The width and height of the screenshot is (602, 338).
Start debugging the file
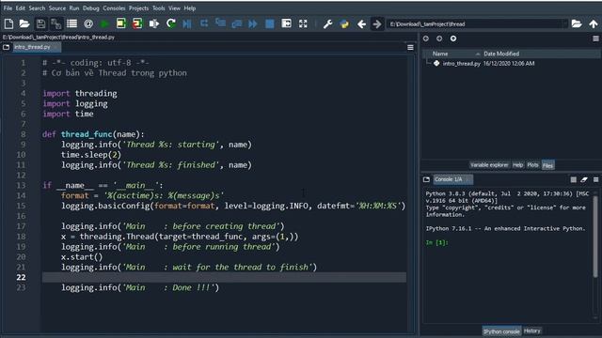[x=187, y=23]
